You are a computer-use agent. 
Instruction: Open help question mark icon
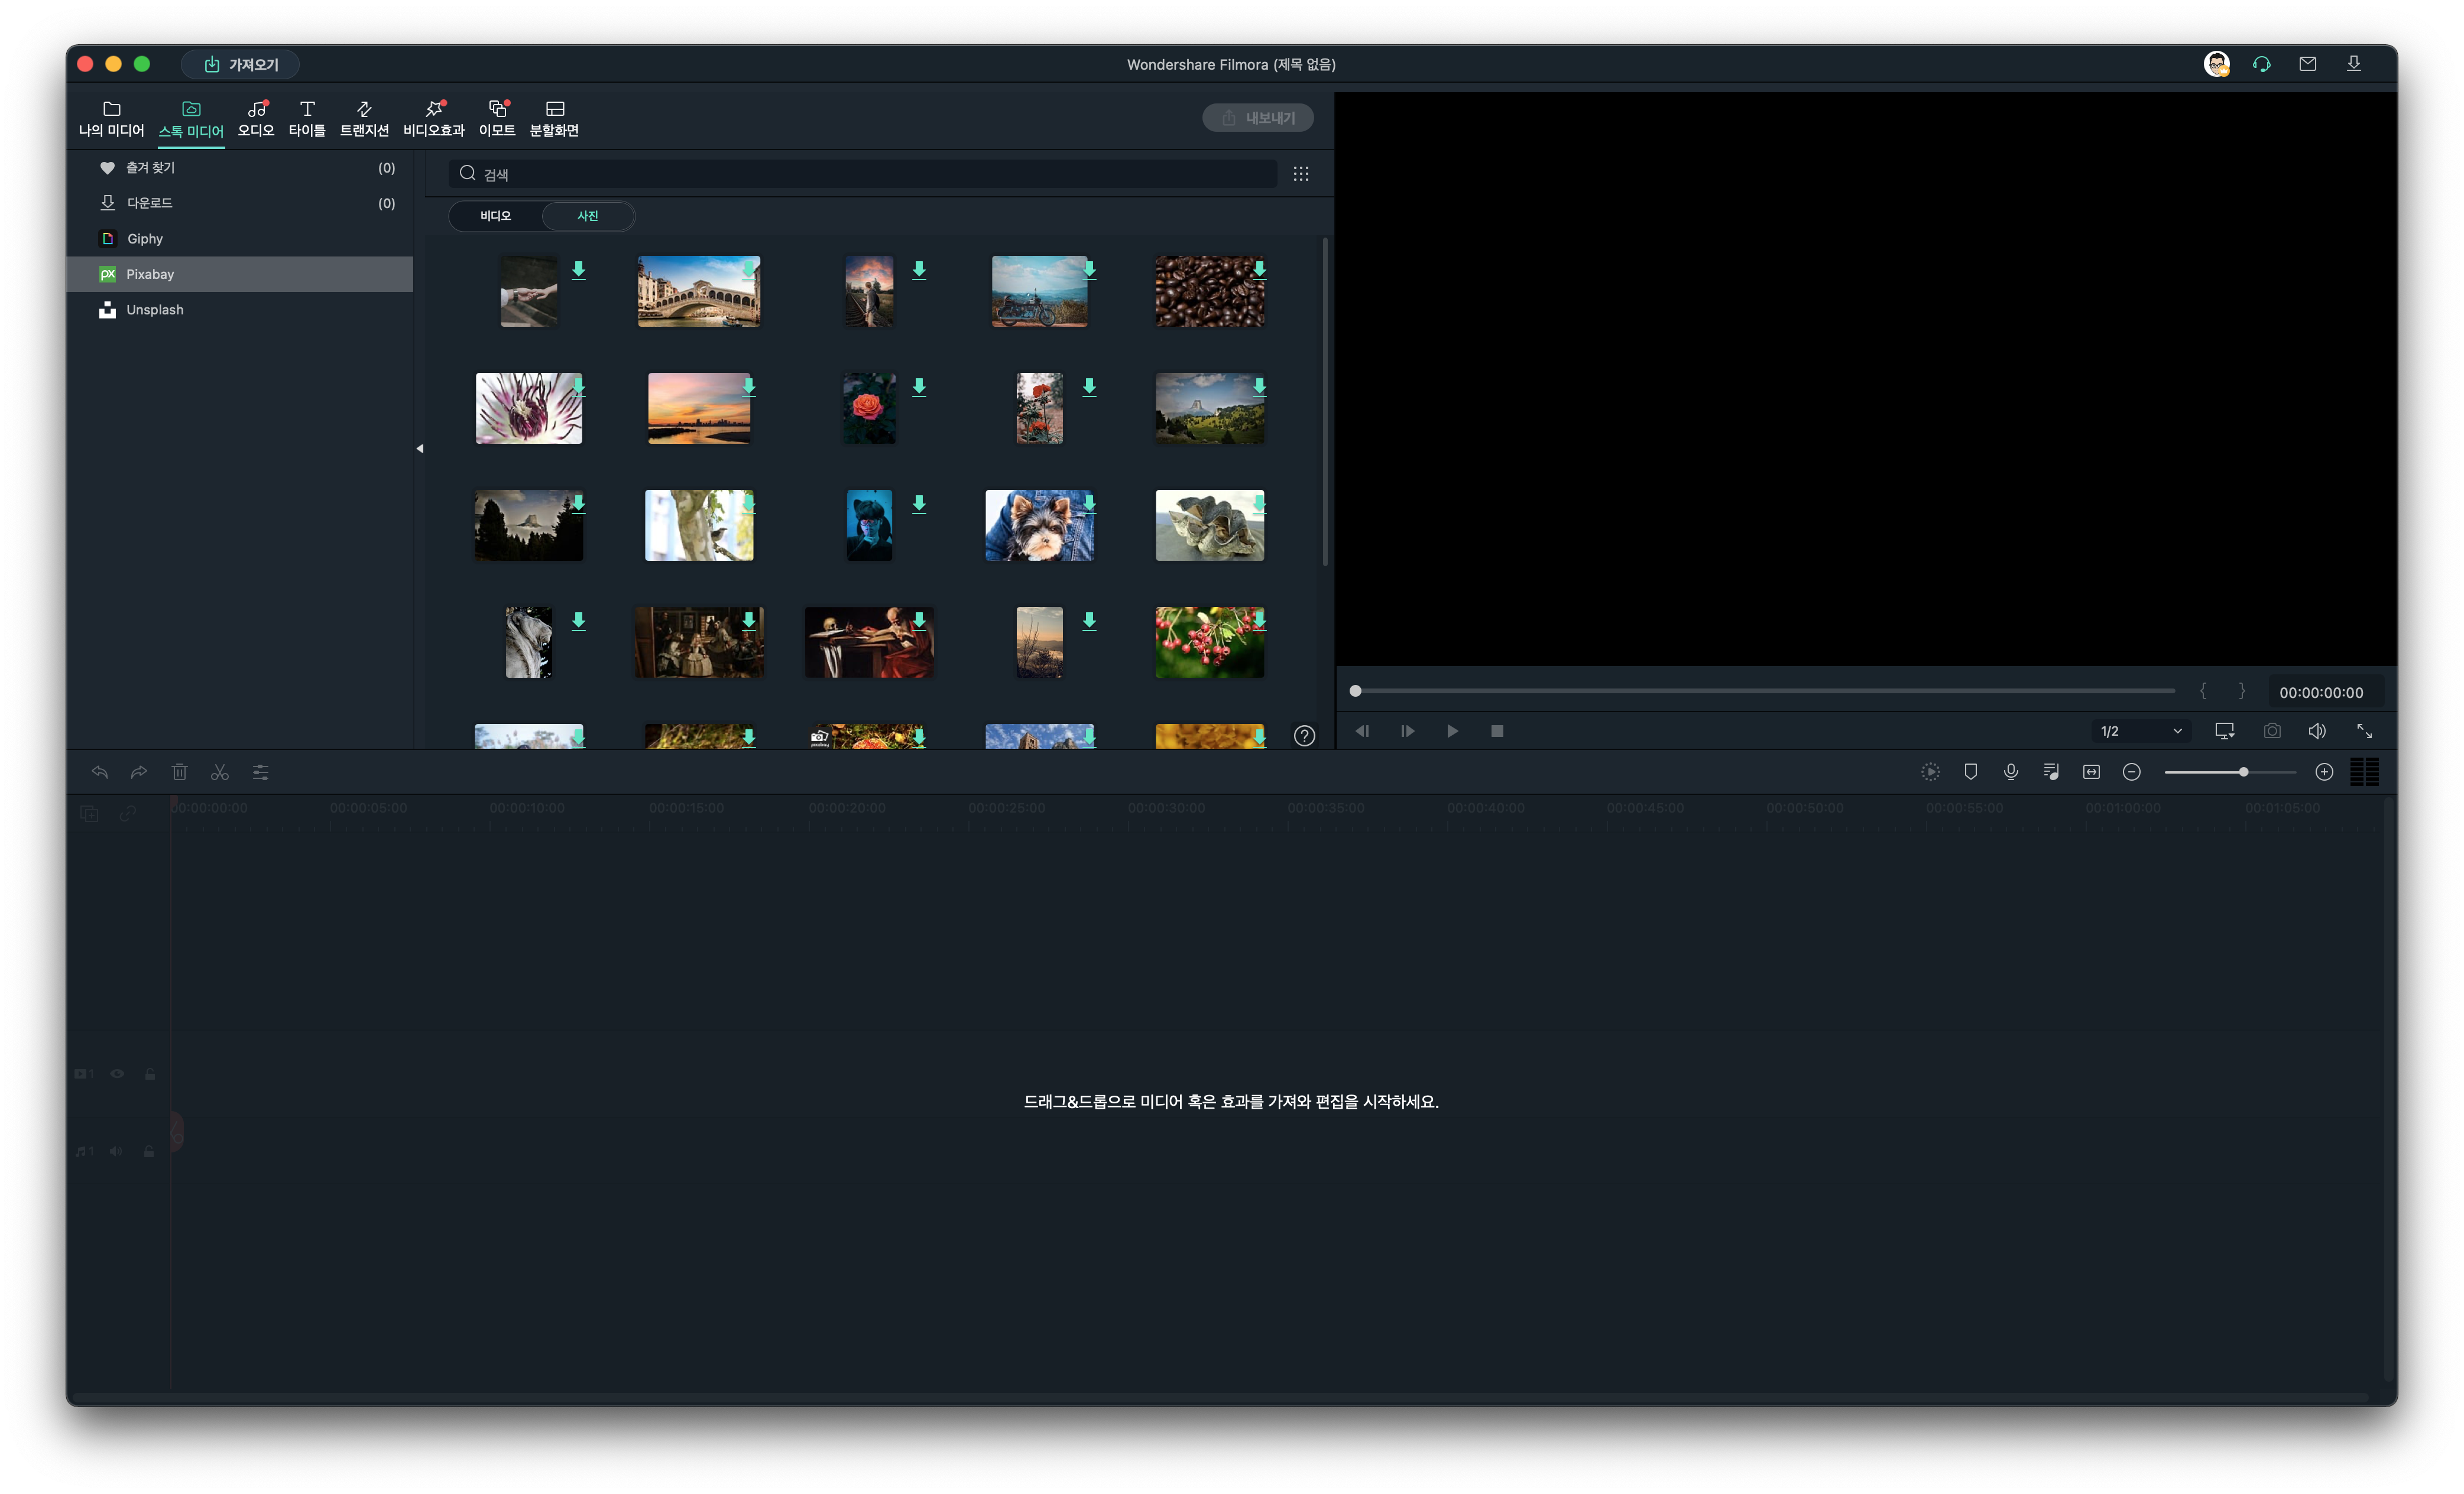pyautogui.click(x=1304, y=736)
